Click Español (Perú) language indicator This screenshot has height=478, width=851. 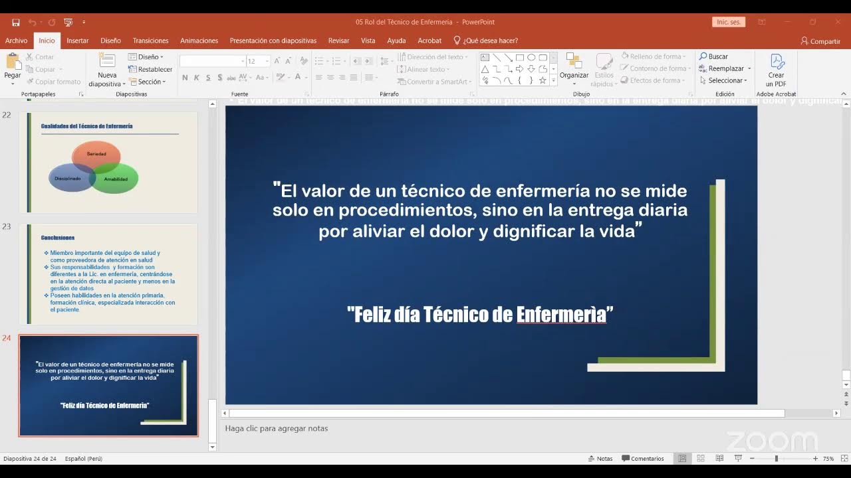(x=84, y=459)
